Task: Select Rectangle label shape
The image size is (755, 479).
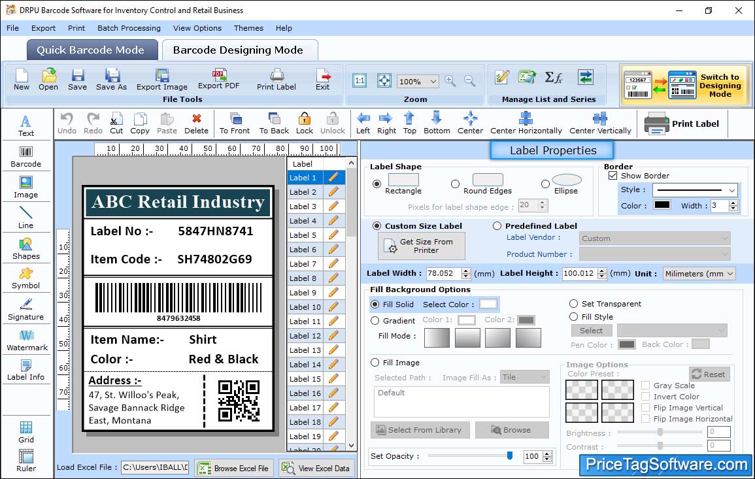Action: (x=377, y=184)
